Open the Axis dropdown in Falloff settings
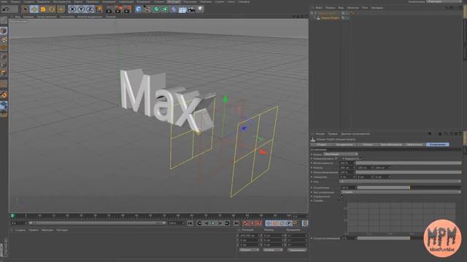The image size is (467, 262). coord(401,181)
